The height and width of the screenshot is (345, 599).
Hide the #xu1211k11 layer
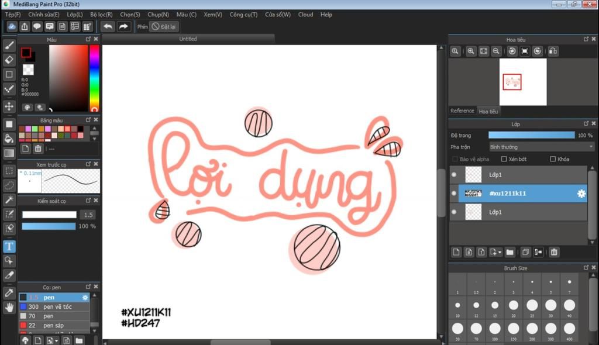(454, 194)
